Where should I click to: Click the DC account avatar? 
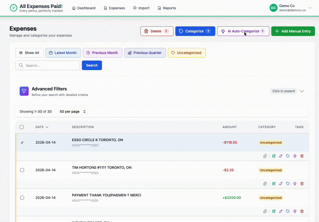point(274,8)
